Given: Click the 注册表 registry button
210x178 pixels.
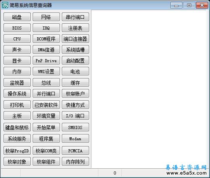Looking at the screenshot, I should pos(75,28).
